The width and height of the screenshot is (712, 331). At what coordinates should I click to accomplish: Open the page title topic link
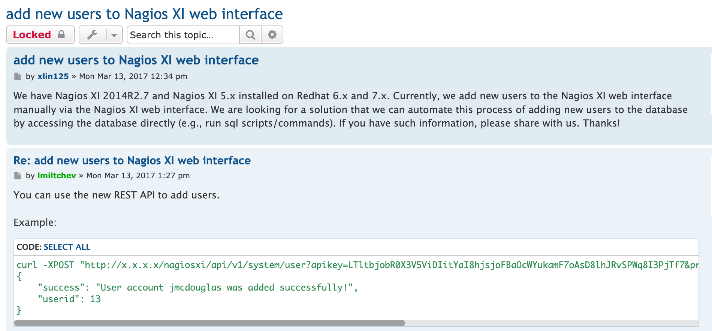pyautogui.click(x=144, y=14)
